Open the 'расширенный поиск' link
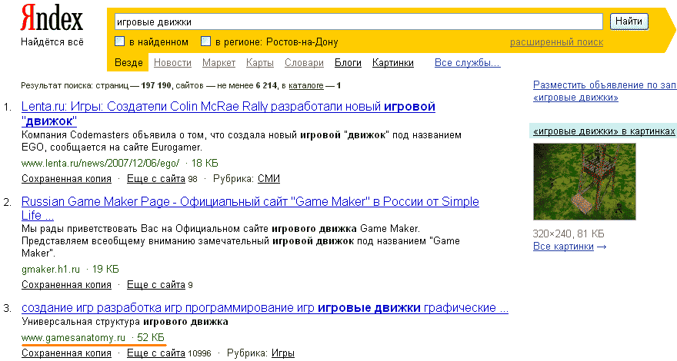 pyautogui.click(x=556, y=42)
